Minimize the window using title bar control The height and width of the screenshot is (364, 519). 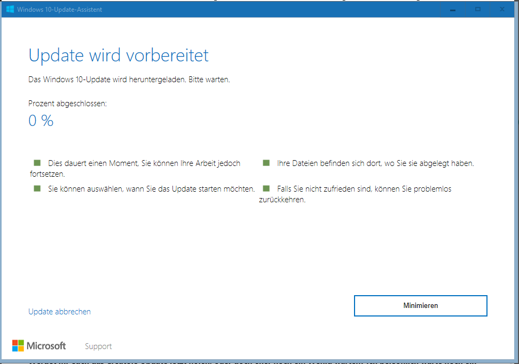click(453, 9)
